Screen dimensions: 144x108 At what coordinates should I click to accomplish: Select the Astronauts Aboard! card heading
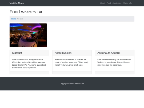(109, 53)
